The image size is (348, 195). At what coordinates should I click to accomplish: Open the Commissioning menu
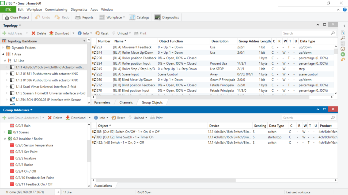pos(56,10)
